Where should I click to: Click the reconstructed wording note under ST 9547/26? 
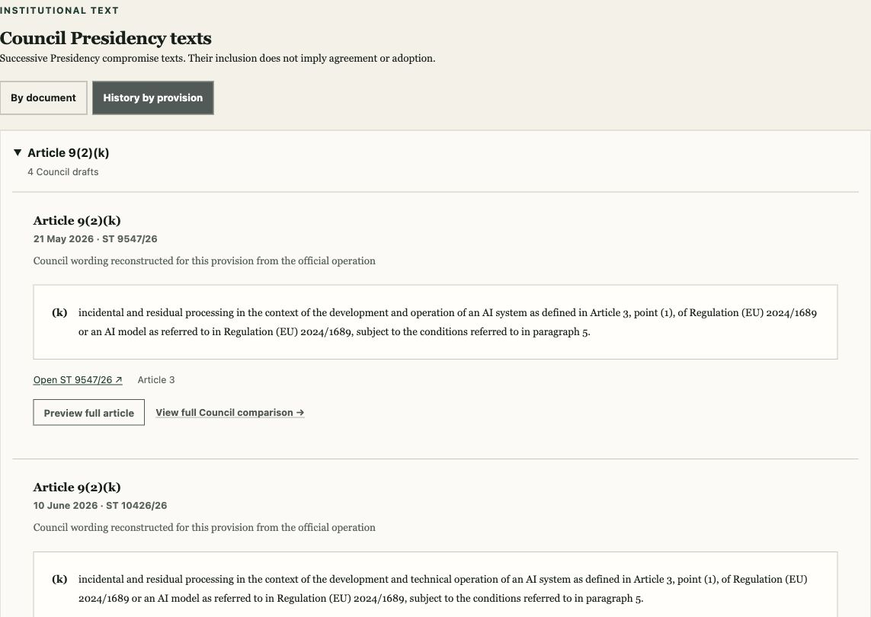[x=204, y=261]
